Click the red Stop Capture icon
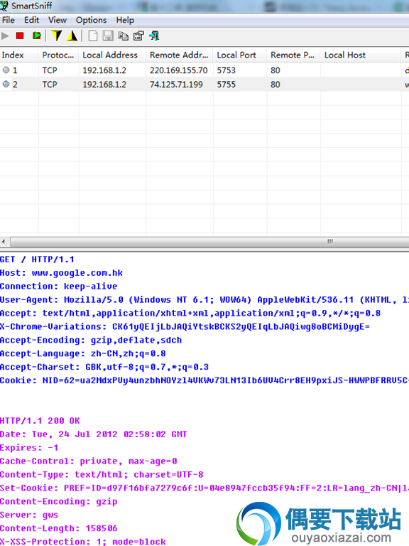The height and width of the screenshot is (546, 409). pyautogui.click(x=20, y=36)
